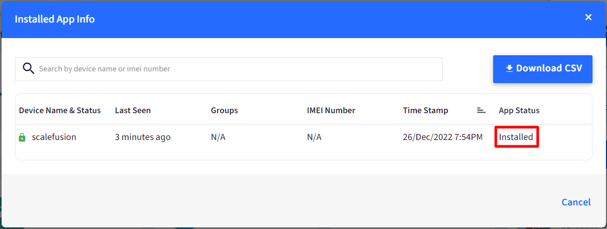Select the Time Stamp column header
Screen dimensions: 607x229
[x=425, y=110]
